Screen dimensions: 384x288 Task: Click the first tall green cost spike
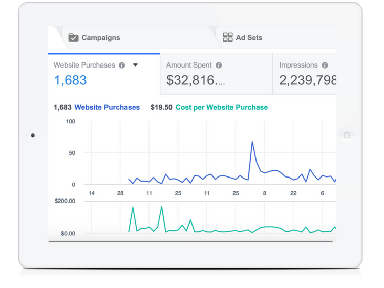coord(133,207)
